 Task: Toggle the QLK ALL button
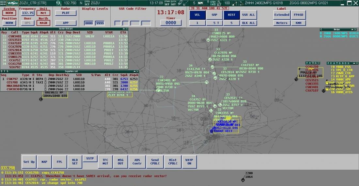[248, 23]
